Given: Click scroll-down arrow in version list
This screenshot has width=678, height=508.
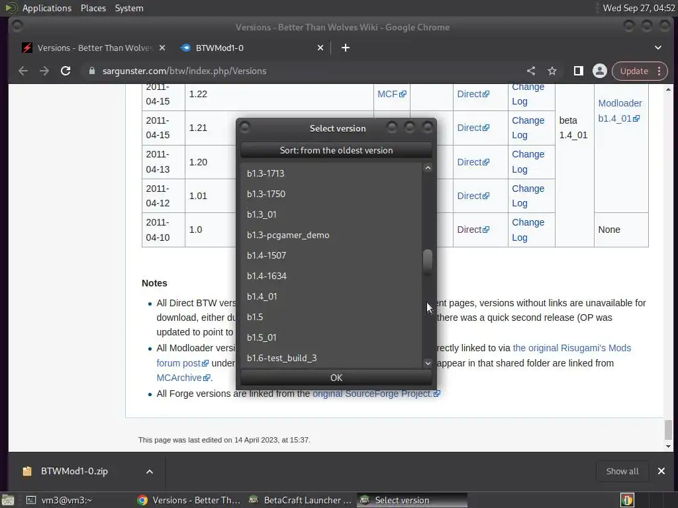Looking at the screenshot, I should point(428,363).
